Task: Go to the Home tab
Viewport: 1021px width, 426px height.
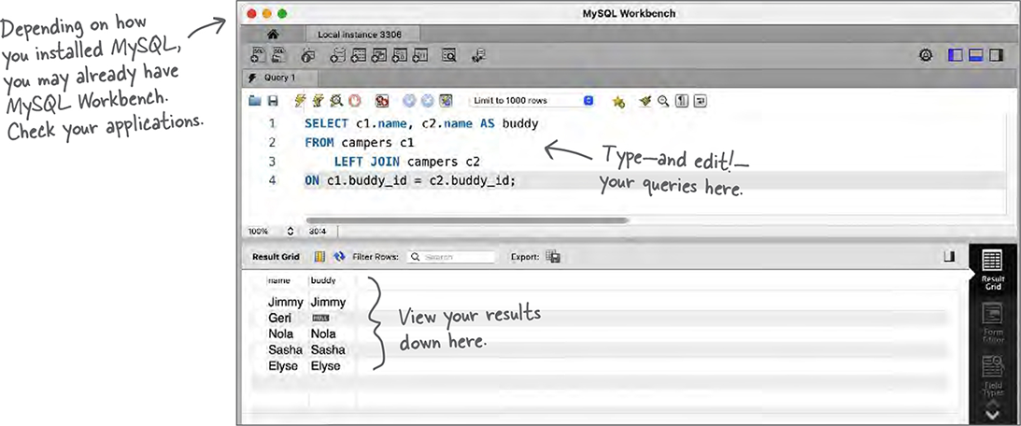Action: 274,34
